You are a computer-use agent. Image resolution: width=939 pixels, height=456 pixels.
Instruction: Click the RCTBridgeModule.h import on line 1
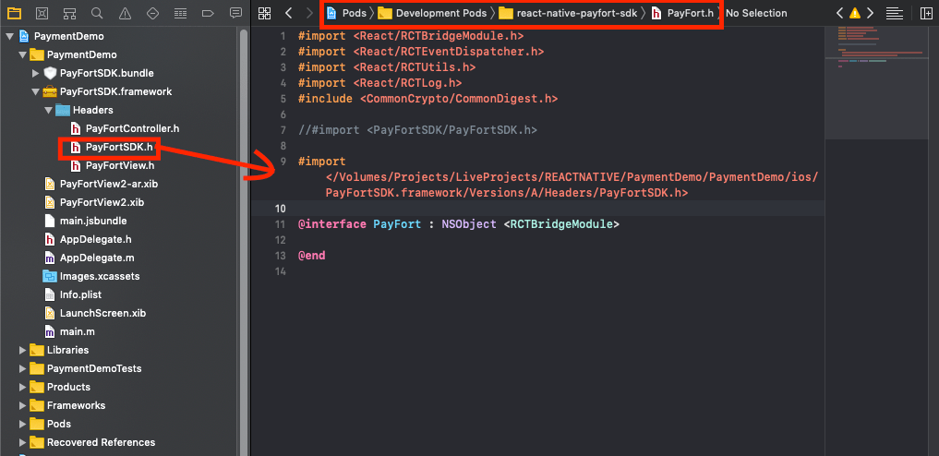point(411,36)
